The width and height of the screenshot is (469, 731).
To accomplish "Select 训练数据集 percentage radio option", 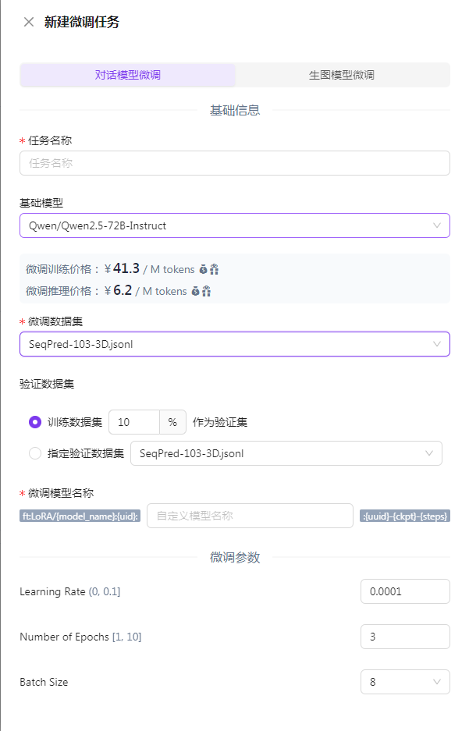I will click(x=35, y=422).
